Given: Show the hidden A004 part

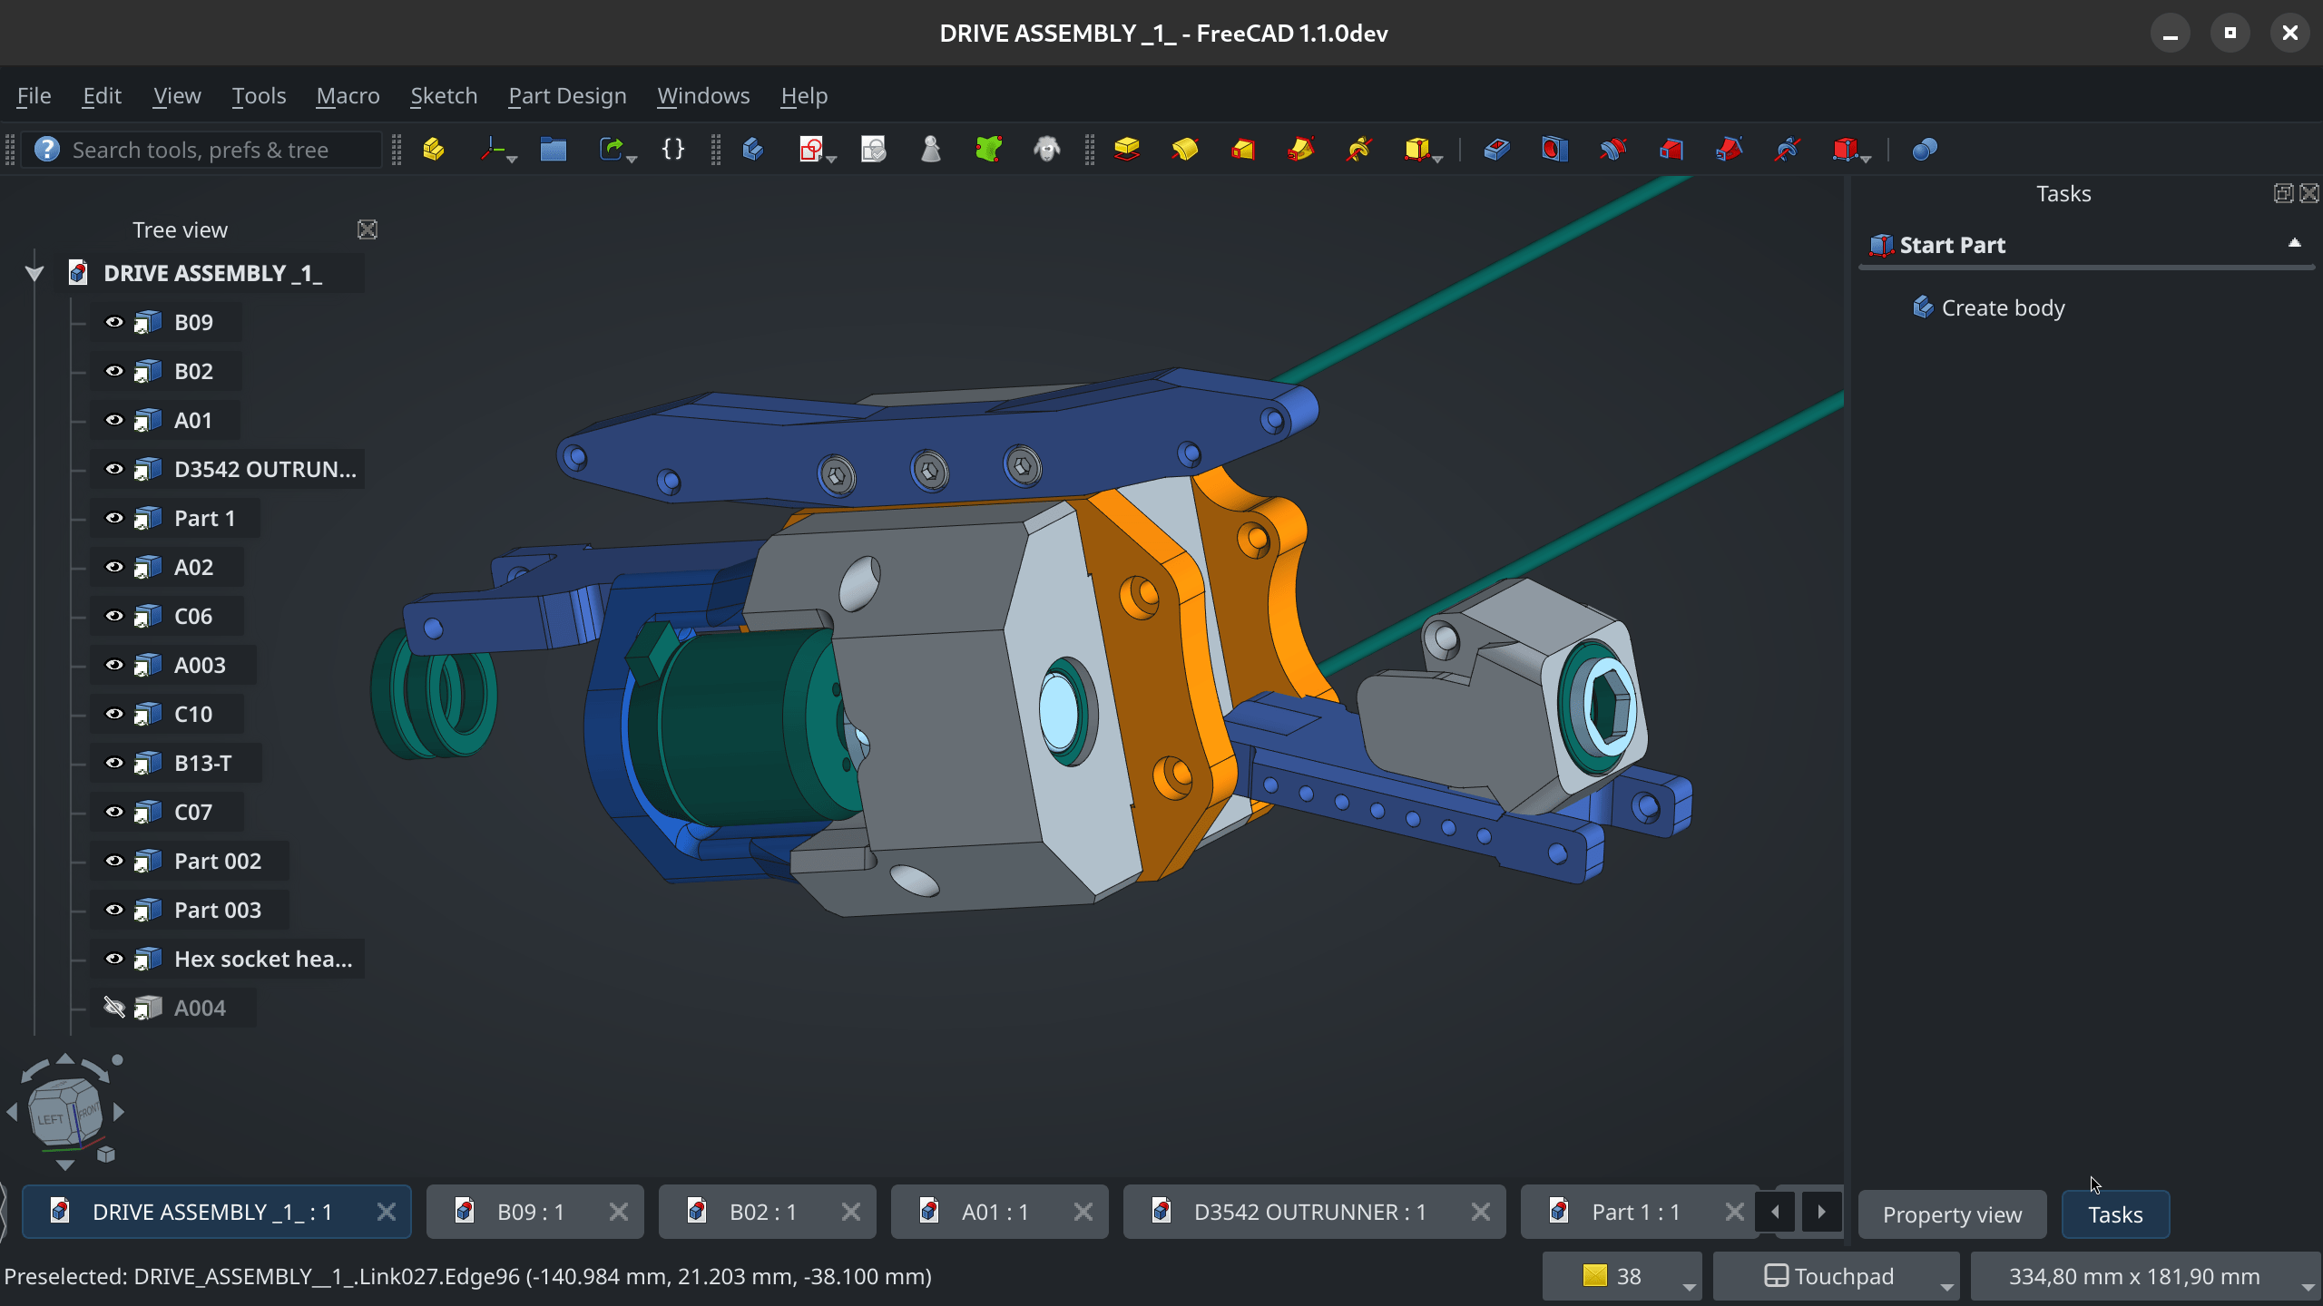Looking at the screenshot, I should coord(114,1008).
